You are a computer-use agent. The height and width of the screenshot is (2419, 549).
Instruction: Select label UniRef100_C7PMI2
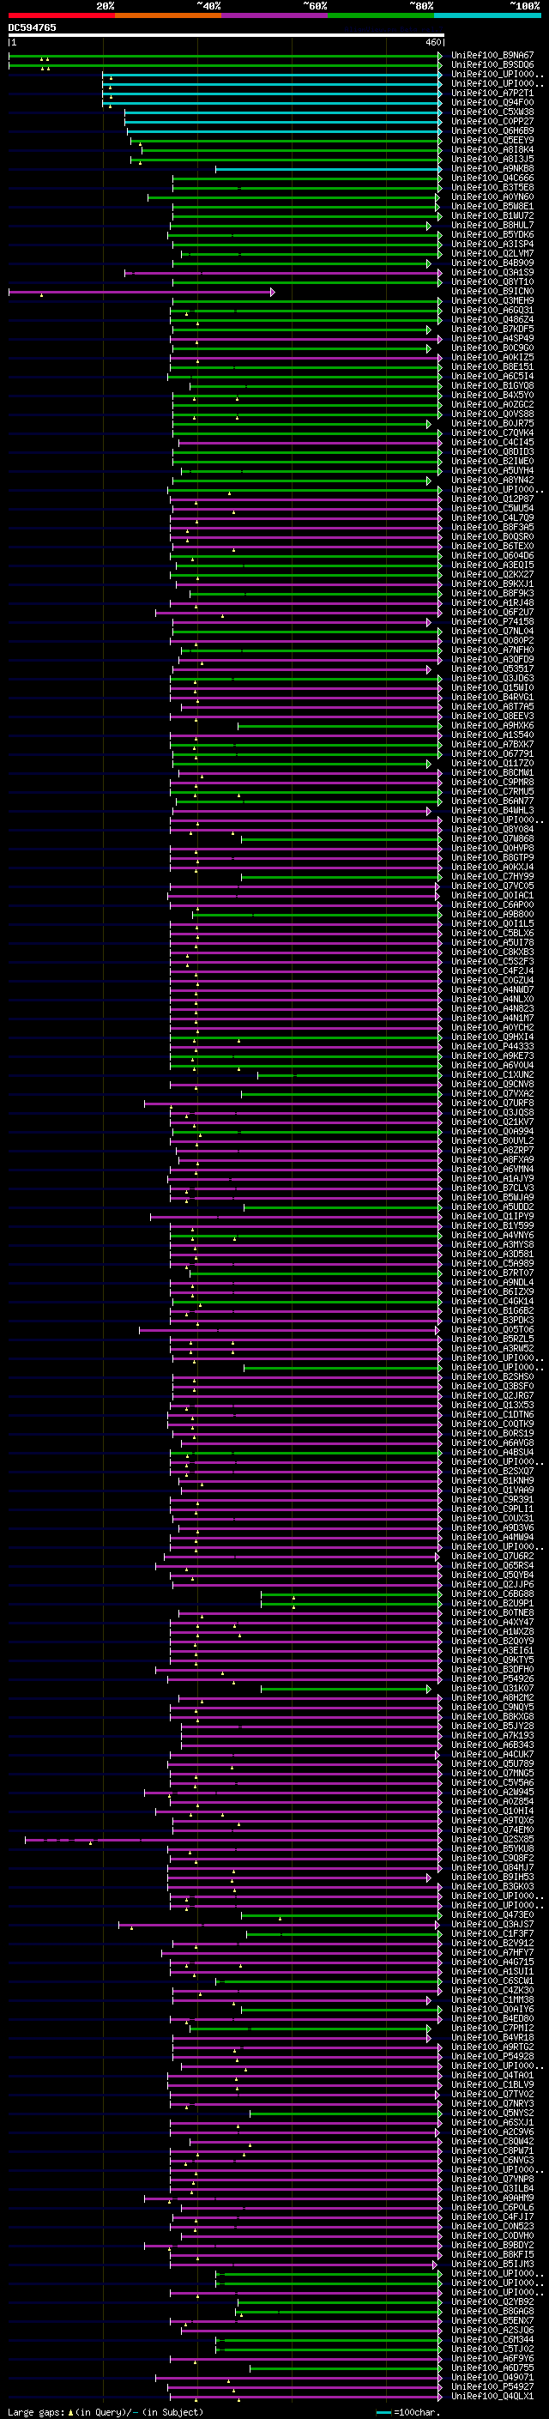tap(492, 2028)
